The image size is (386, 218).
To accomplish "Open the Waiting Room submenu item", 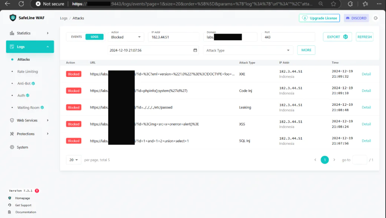I will (x=28, y=107).
